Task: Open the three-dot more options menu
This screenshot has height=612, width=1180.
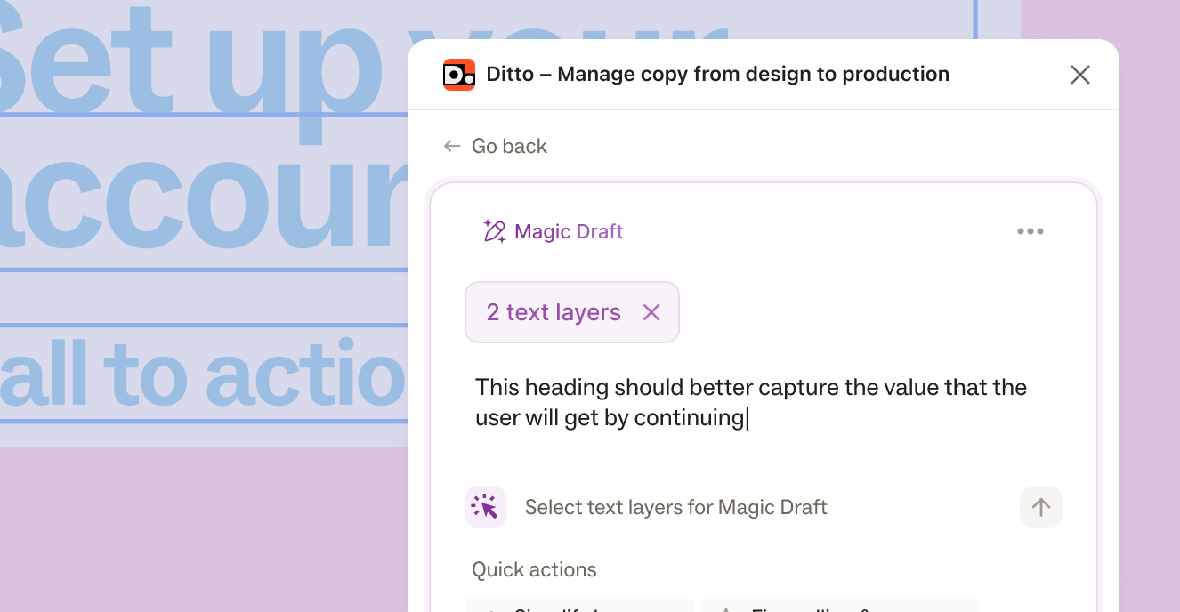Action: 1030,231
